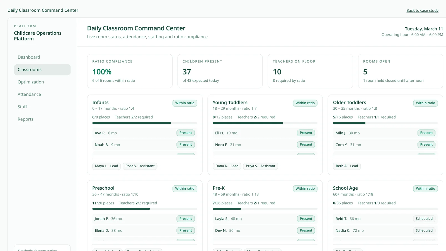Click the Preschool occupancy progress bar
This screenshot has height=251, width=446.
click(145, 209)
